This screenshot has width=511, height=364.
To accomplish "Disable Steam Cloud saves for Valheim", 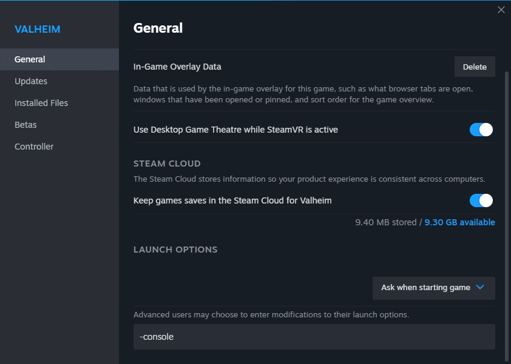I will pyautogui.click(x=481, y=200).
